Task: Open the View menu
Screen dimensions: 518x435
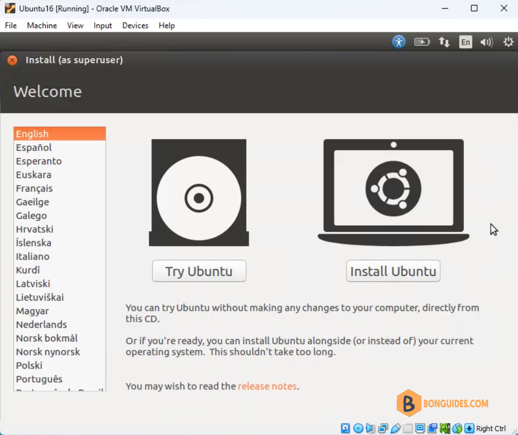Action: [75, 25]
